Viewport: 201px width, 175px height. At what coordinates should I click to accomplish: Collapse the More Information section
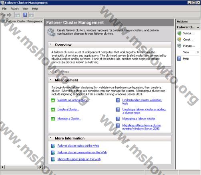click(50, 138)
